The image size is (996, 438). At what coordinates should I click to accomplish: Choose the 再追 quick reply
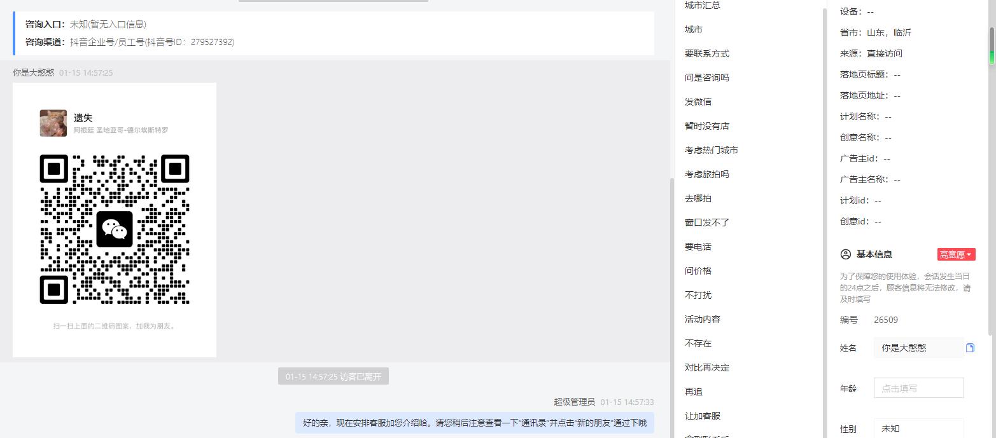point(694,392)
